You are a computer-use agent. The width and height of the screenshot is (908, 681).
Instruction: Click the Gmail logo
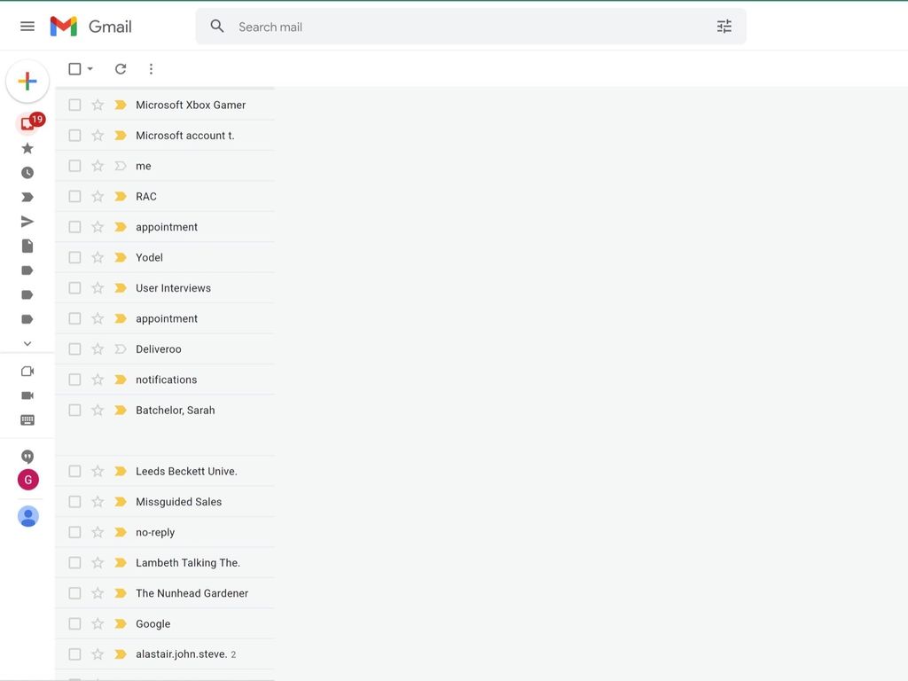91,27
